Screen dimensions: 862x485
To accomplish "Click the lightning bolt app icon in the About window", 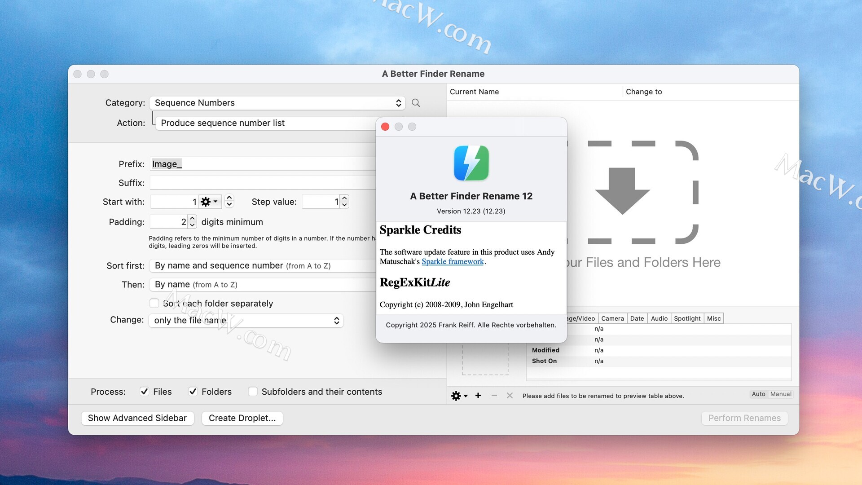I will [471, 163].
